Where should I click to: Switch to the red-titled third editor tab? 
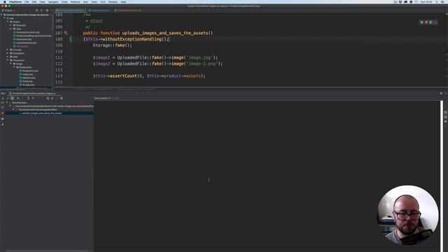129,10
